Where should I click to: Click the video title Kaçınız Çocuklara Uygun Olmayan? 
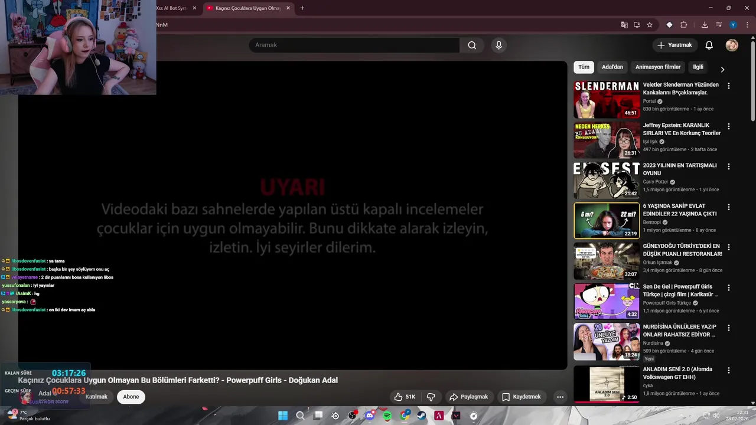pos(178,380)
